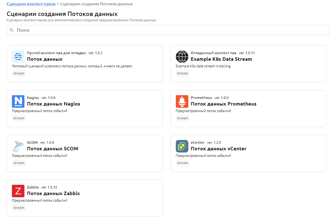Go back to Сценарии контент-паков breadcrumb
This screenshot has width=335, height=217.
tap(31, 4)
